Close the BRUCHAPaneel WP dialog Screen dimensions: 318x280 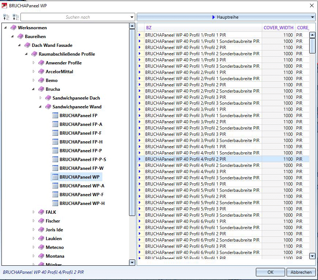(x=312, y=5)
